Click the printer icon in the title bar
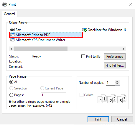 pyautogui.click(x=5, y=4)
